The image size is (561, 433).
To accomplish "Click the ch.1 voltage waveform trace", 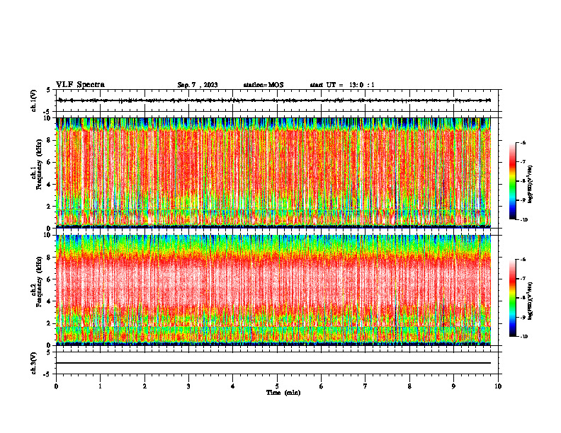I will [x=273, y=100].
